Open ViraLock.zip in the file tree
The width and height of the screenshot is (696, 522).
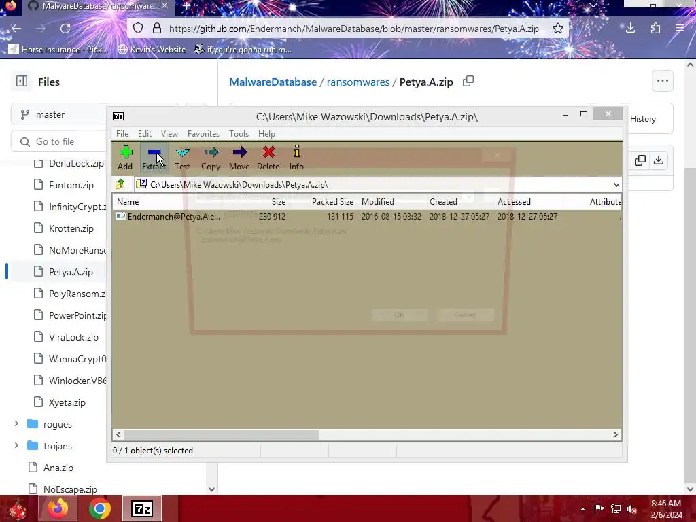[73, 337]
